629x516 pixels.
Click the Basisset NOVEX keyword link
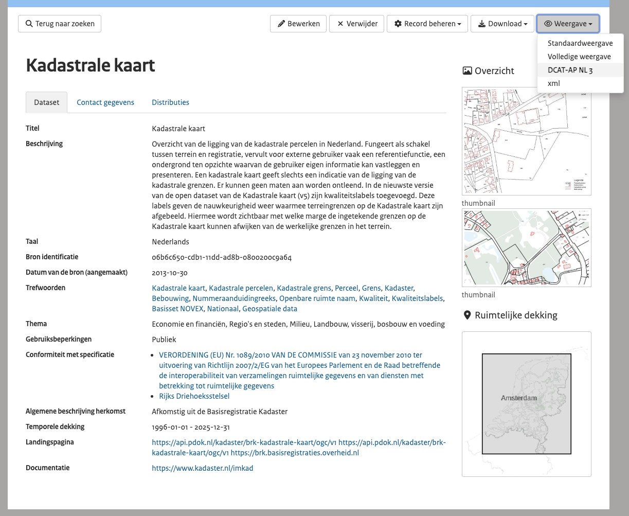[x=178, y=309]
